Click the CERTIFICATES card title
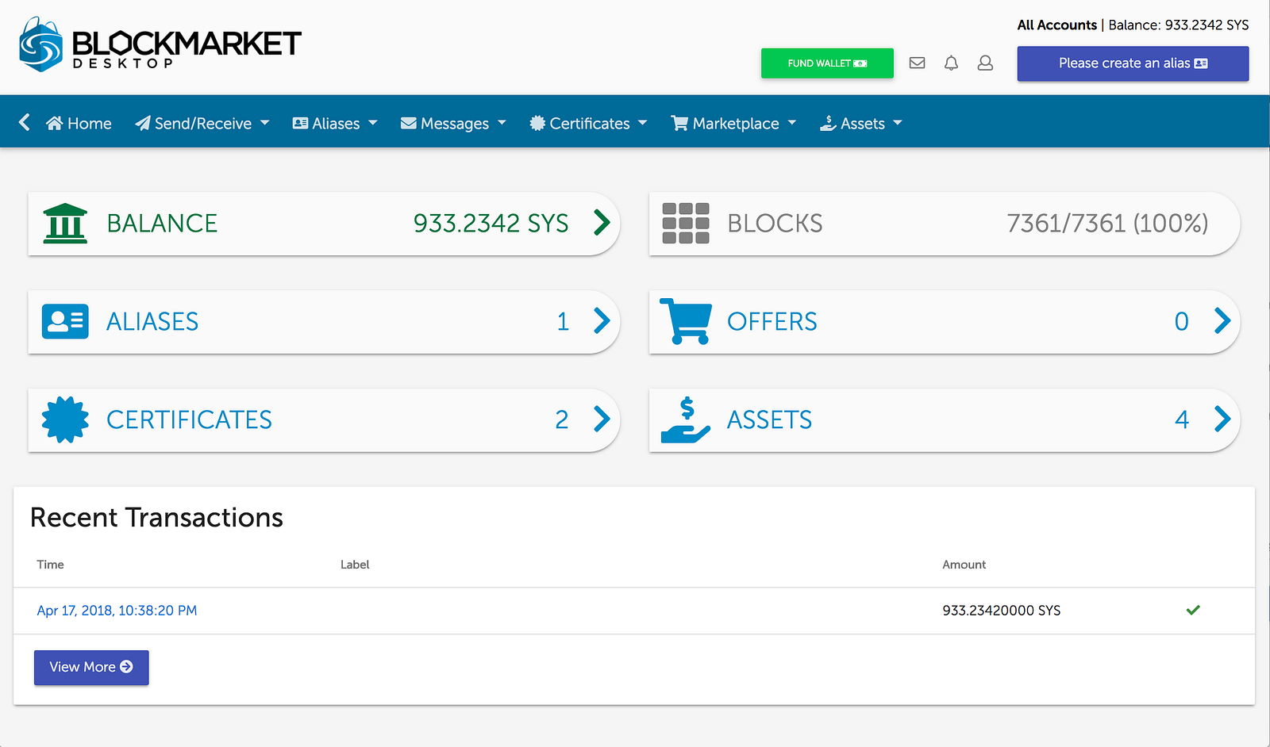Screen dimensions: 1270x747 189,419
